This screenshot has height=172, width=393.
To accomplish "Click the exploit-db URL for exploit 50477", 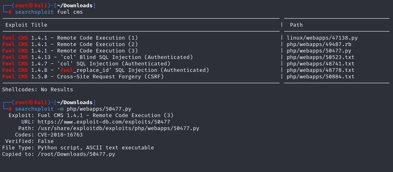I will pos(104,122).
